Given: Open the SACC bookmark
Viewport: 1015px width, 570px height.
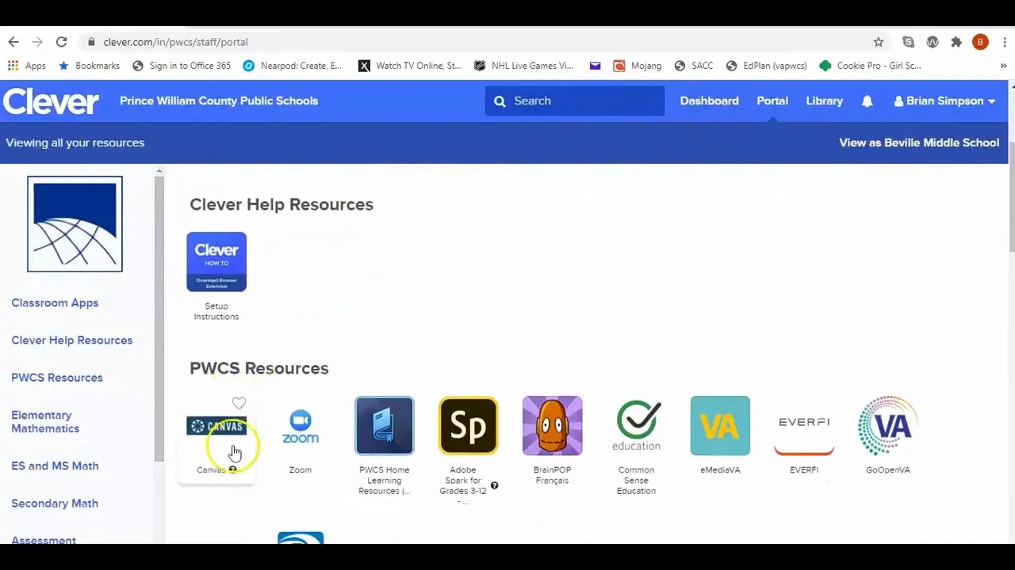Looking at the screenshot, I should point(694,66).
